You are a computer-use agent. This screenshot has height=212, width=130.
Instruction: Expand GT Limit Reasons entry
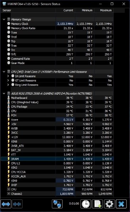point(8,80)
